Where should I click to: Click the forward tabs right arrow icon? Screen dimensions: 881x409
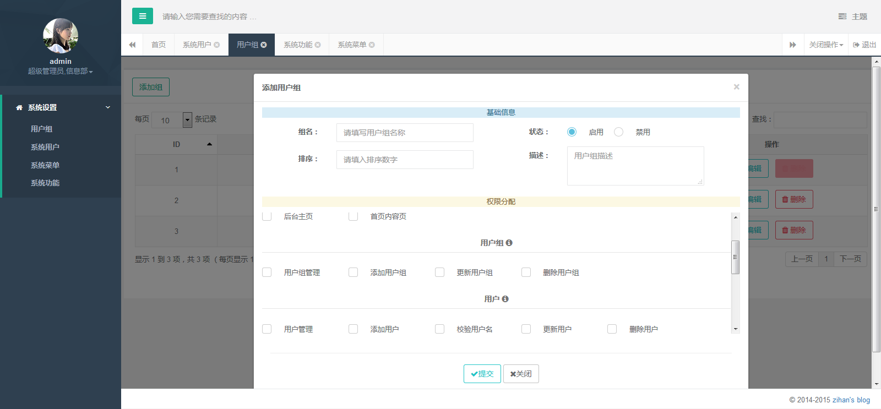tap(793, 45)
